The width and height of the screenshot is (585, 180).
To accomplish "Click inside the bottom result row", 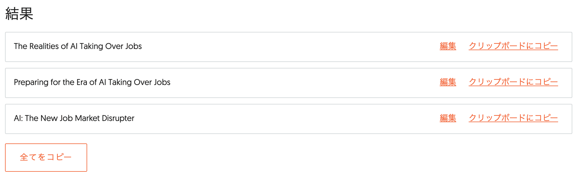I will [266, 119].
